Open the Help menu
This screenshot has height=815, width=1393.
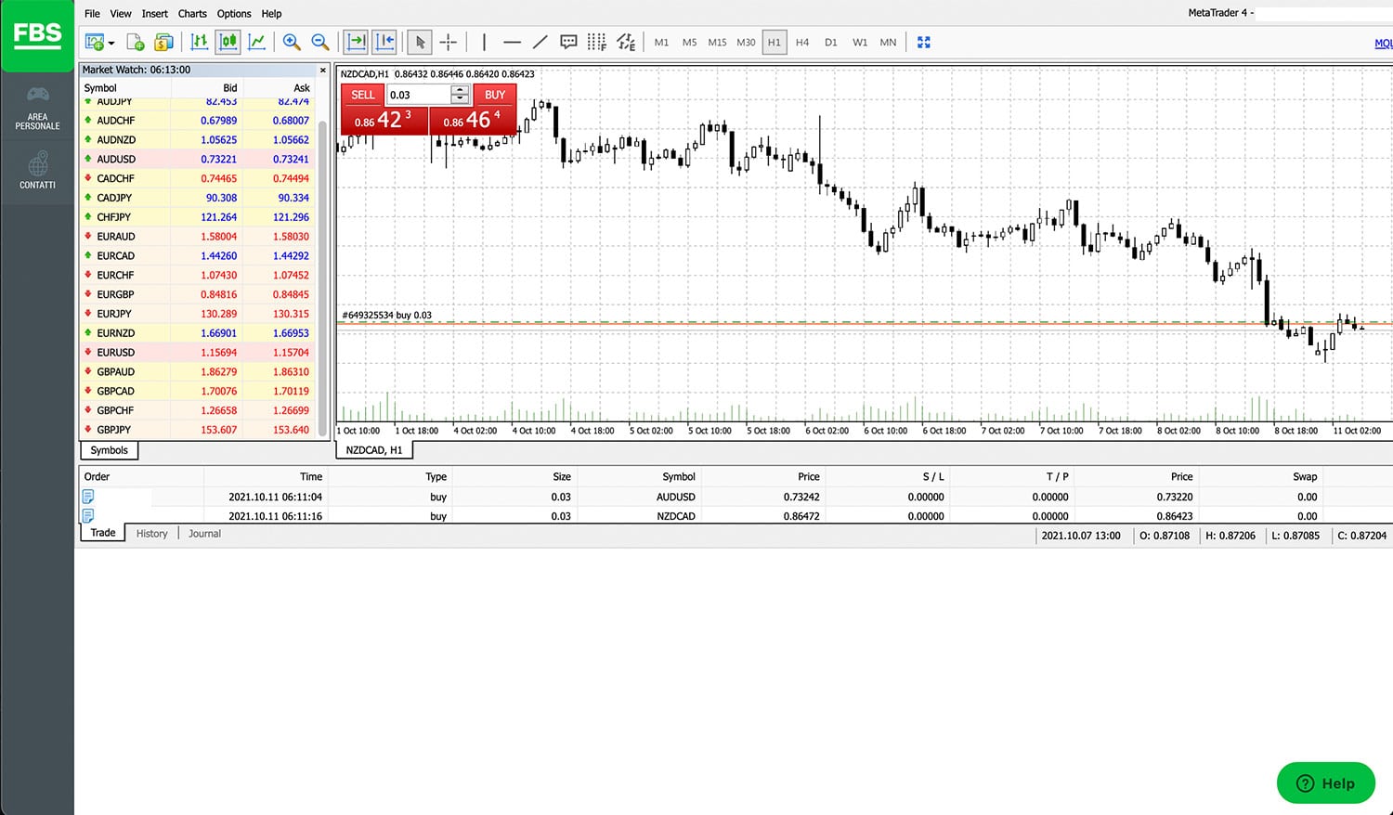pos(271,14)
